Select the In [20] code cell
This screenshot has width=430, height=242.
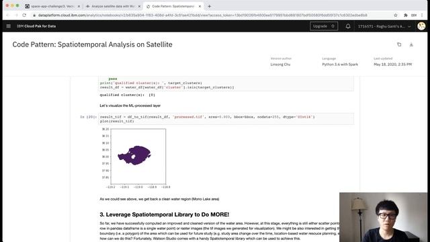[226, 119]
